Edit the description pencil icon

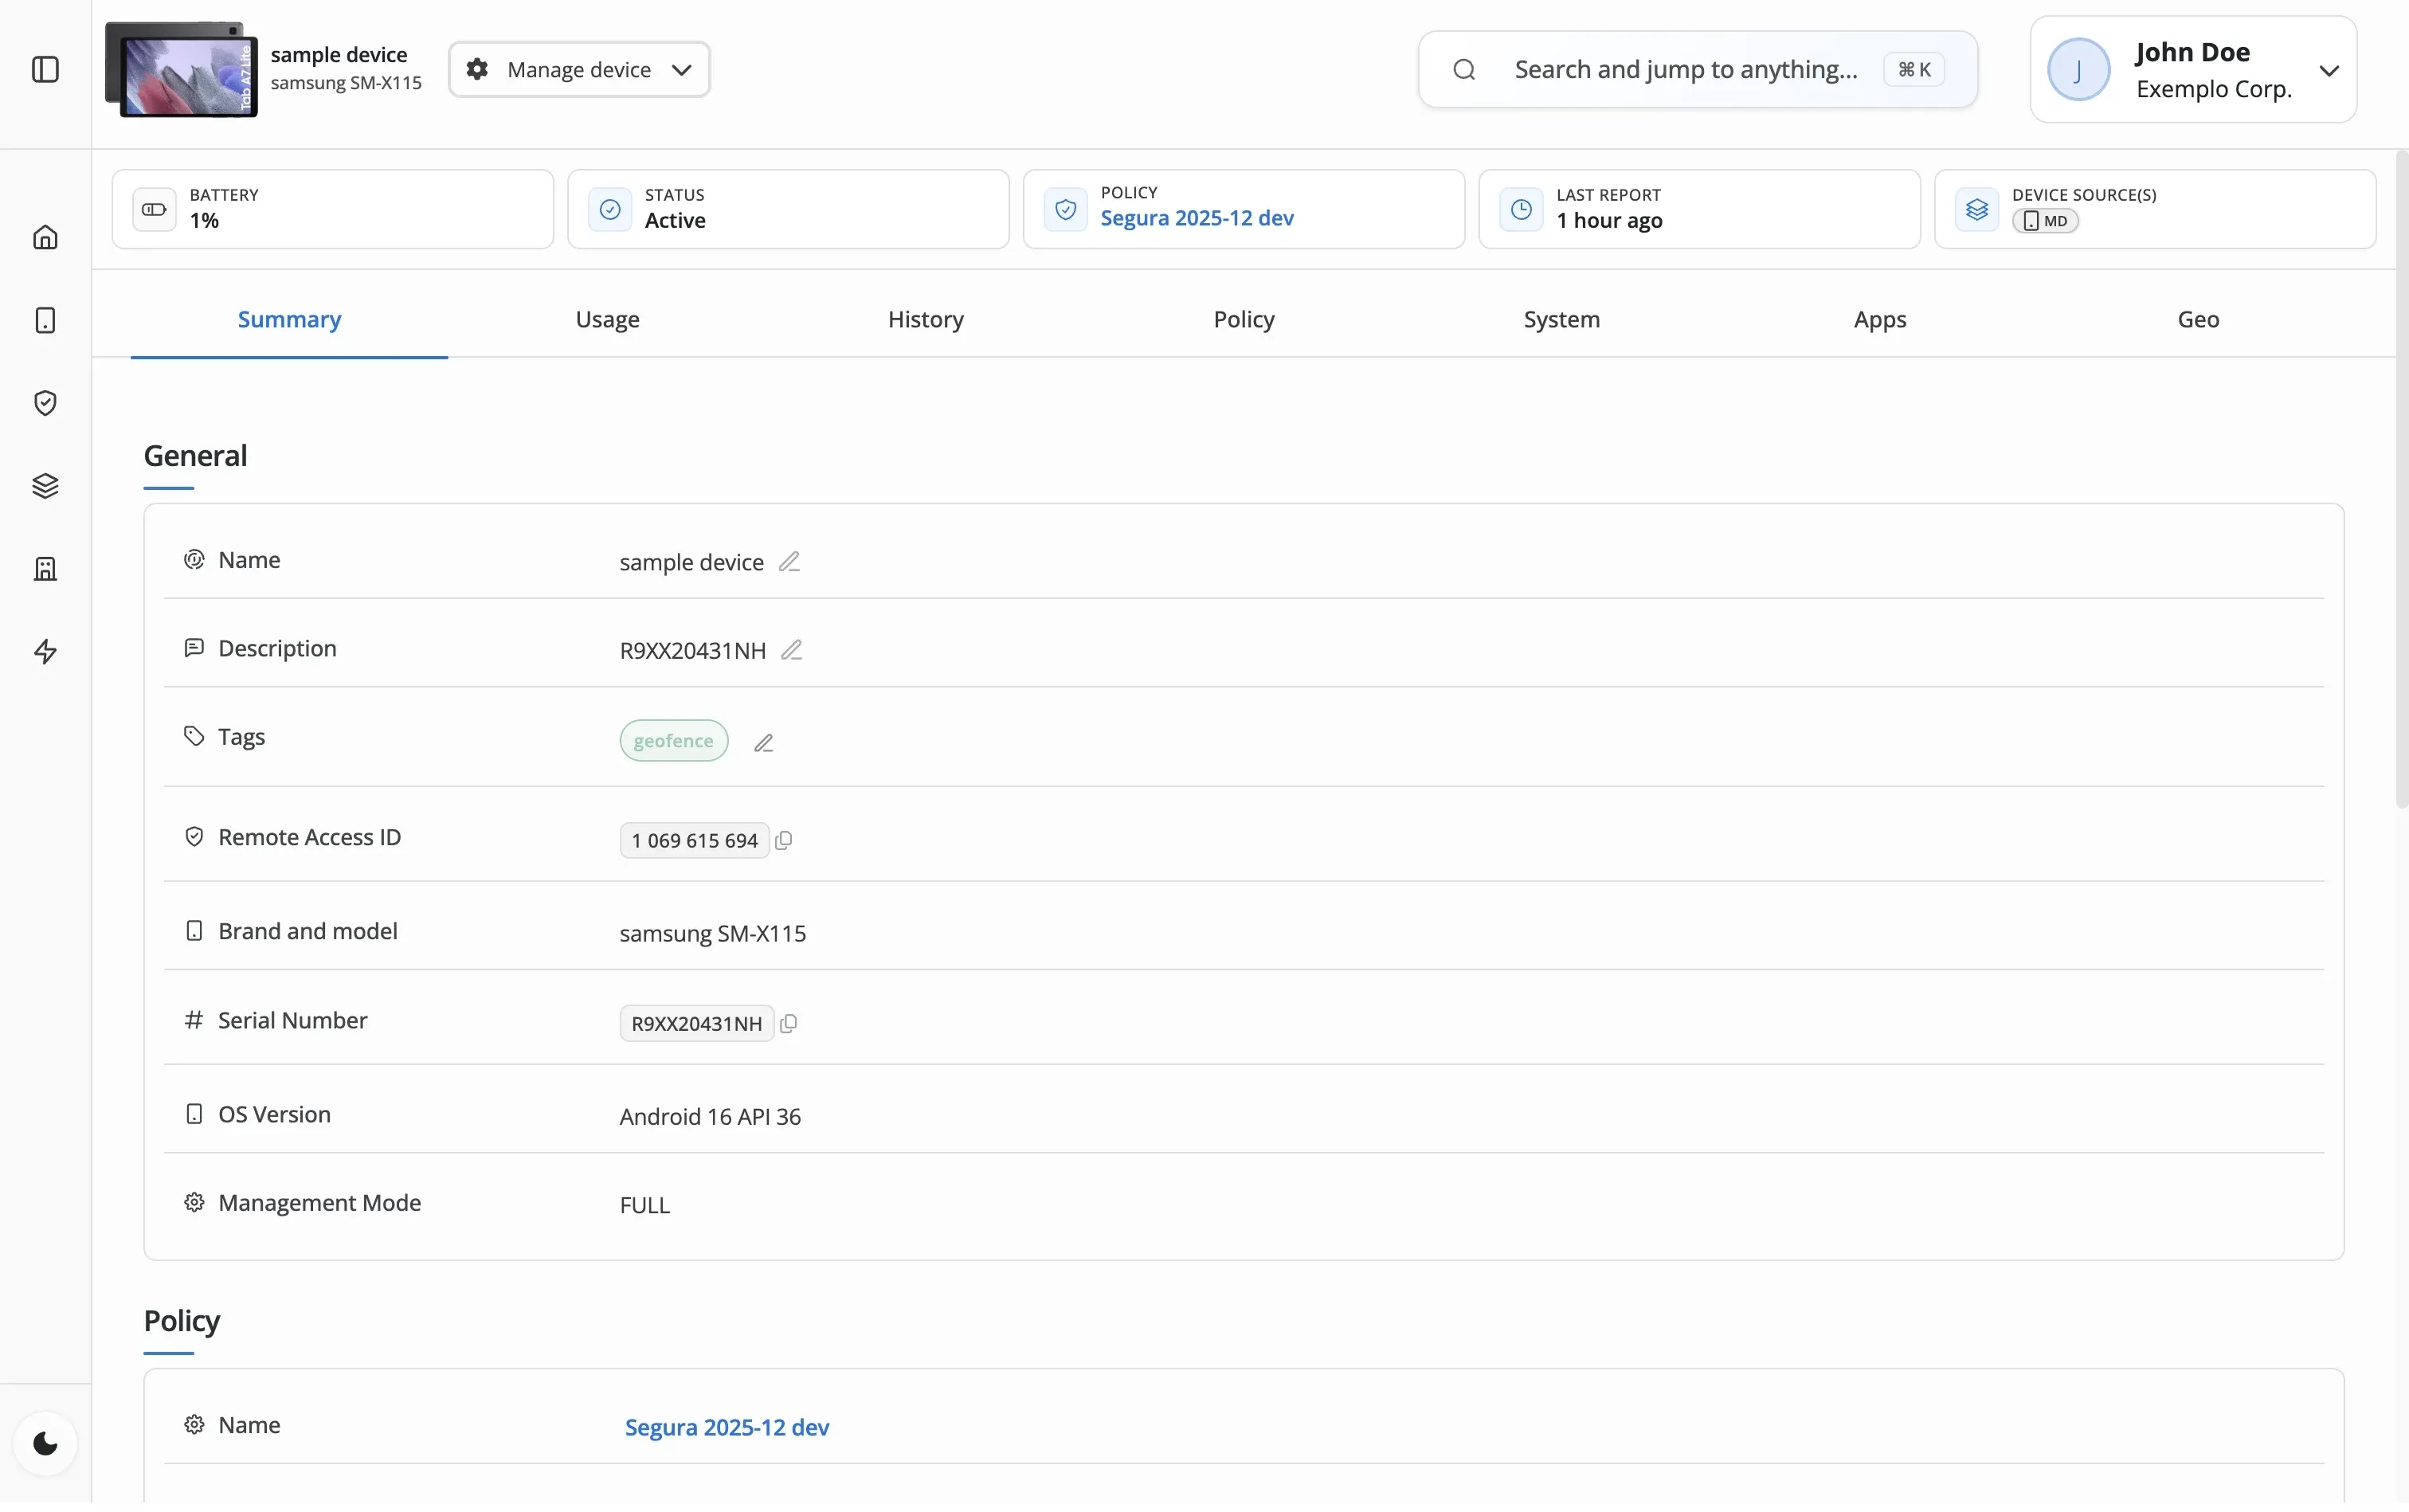tap(791, 650)
